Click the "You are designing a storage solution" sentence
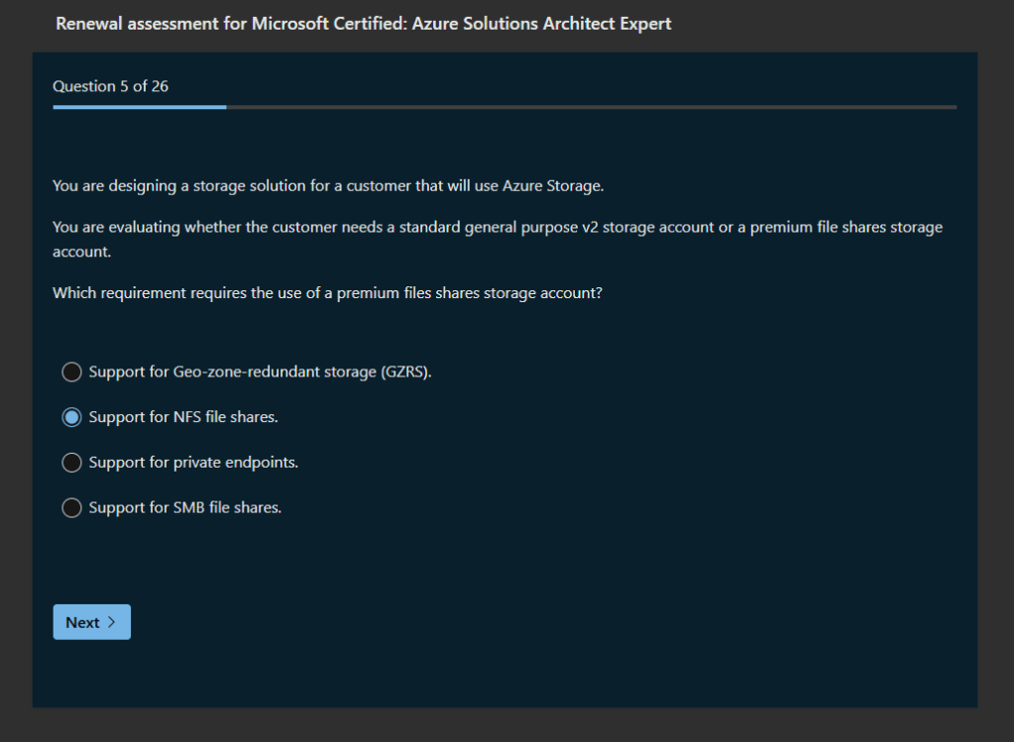Viewport: 1014px width, 742px height. click(x=327, y=185)
